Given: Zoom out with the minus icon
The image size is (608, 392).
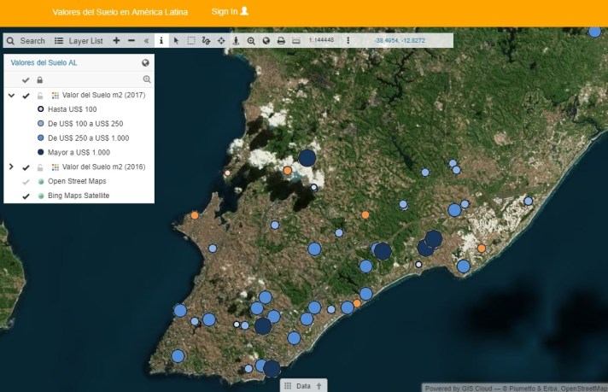Looking at the screenshot, I should pyautogui.click(x=132, y=40).
